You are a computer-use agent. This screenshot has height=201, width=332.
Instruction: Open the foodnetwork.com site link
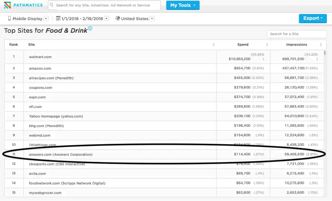click(x=67, y=183)
